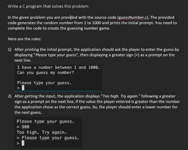Screen dimensions: 188x150
Task: Click the second terminal screenshot image
Action: (x=48, y=132)
